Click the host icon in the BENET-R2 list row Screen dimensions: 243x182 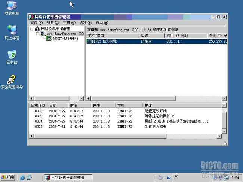(89, 41)
